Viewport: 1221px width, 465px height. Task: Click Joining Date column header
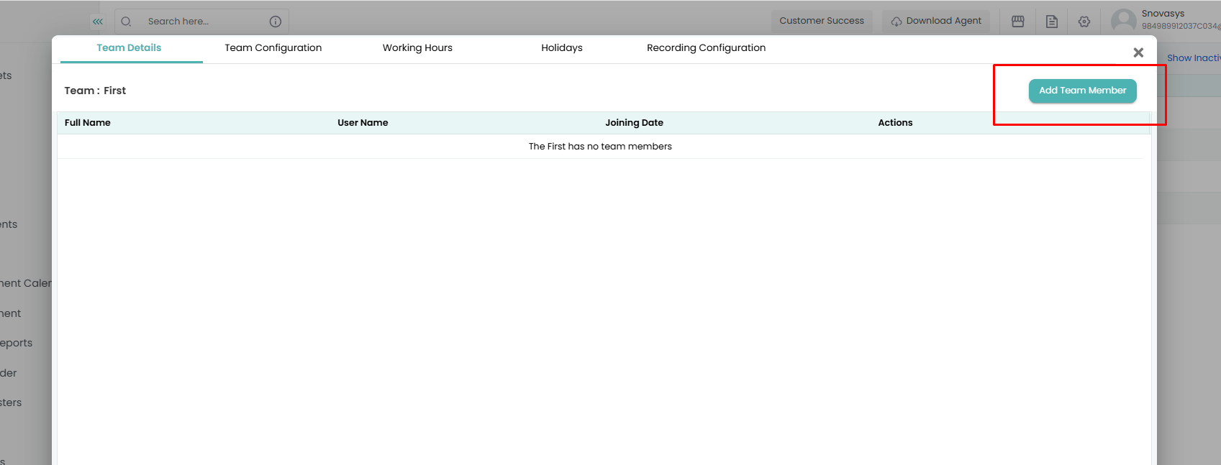(634, 123)
